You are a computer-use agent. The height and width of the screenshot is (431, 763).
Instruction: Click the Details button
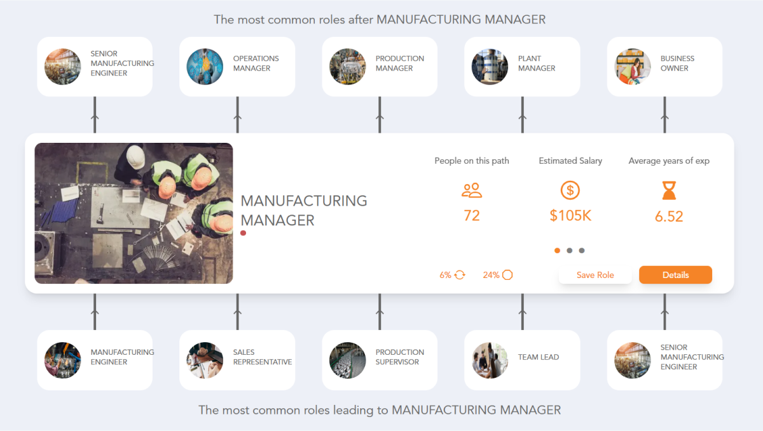click(675, 275)
